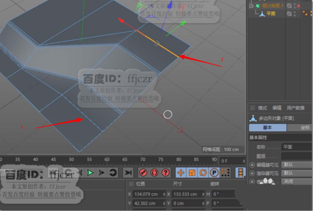Click the 基本属性 section header

(280, 137)
